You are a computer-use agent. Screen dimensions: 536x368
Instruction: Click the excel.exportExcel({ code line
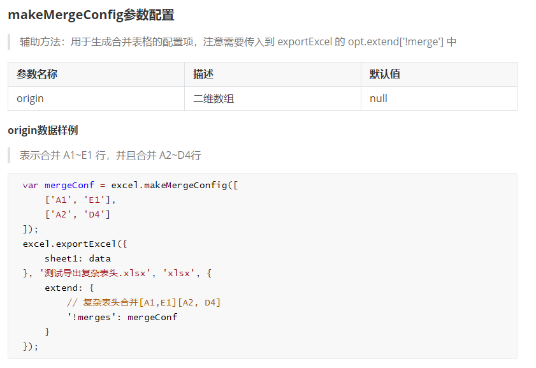[70, 244]
